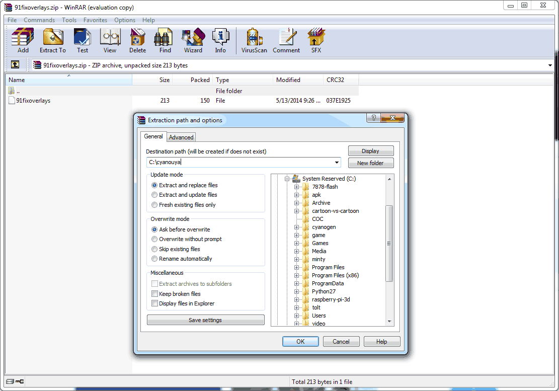Click the Save settings button

coord(206,320)
